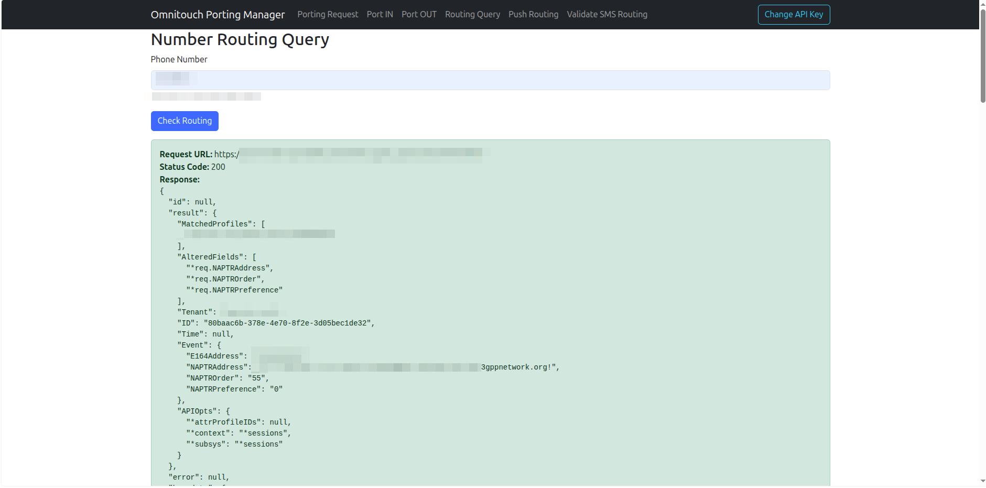Image resolution: width=986 pixels, height=488 pixels.
Task: Click the "Tenant" key
Action: 197,312
